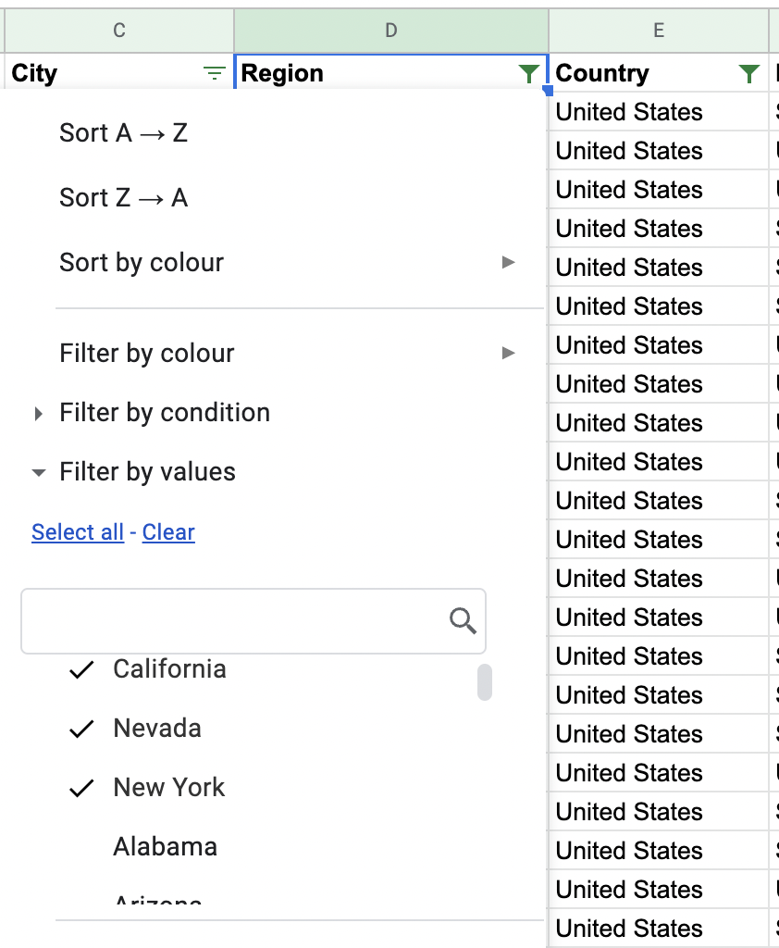The image size is (779, 948).
Task: Click the magnifier icon in search box
Action: pyautogui.click(x=463, y=620)
